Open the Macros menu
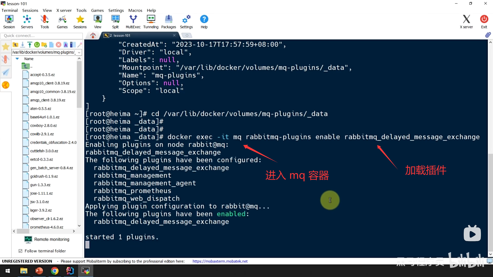The height and width of the screenshot is (277, 493). point(135,10)
